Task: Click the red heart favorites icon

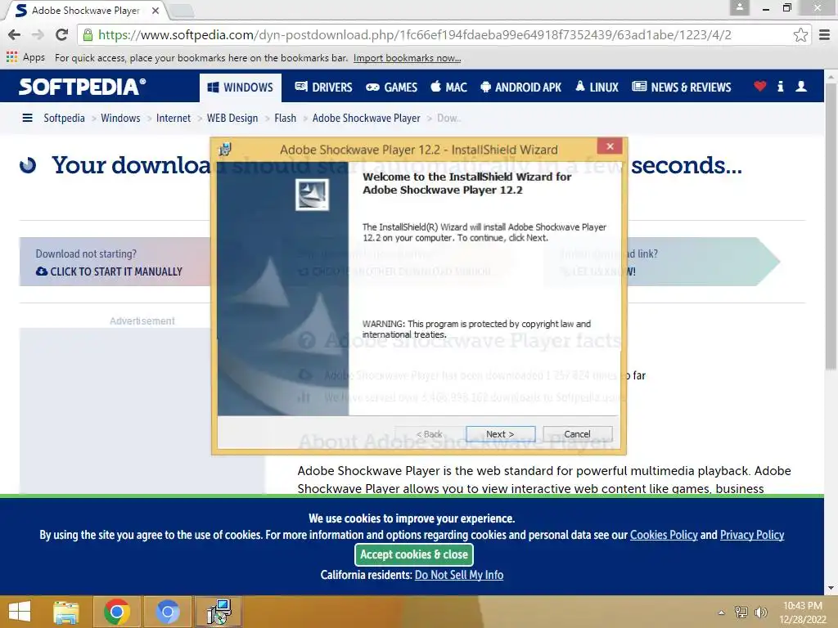Action: pyautogui.click(x=760, y=86)
